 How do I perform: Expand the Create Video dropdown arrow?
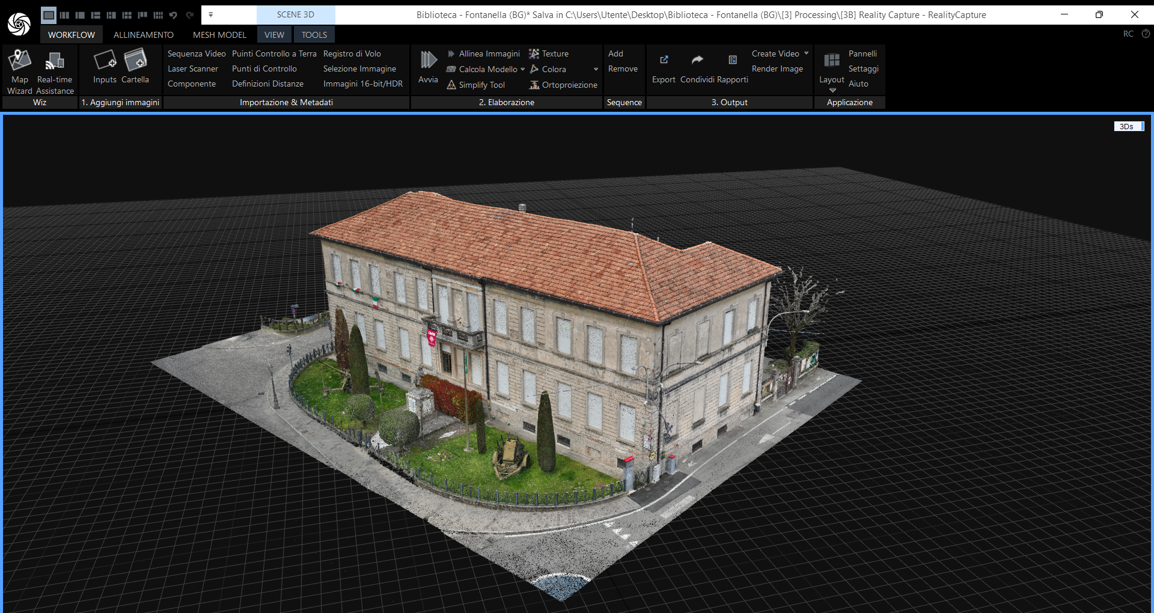point(807,53)
